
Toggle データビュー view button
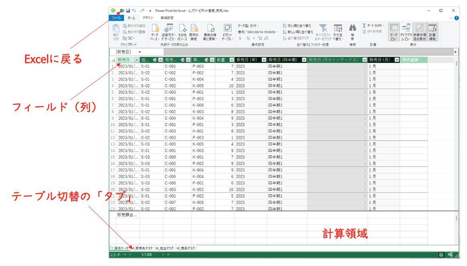pos(394,32)
